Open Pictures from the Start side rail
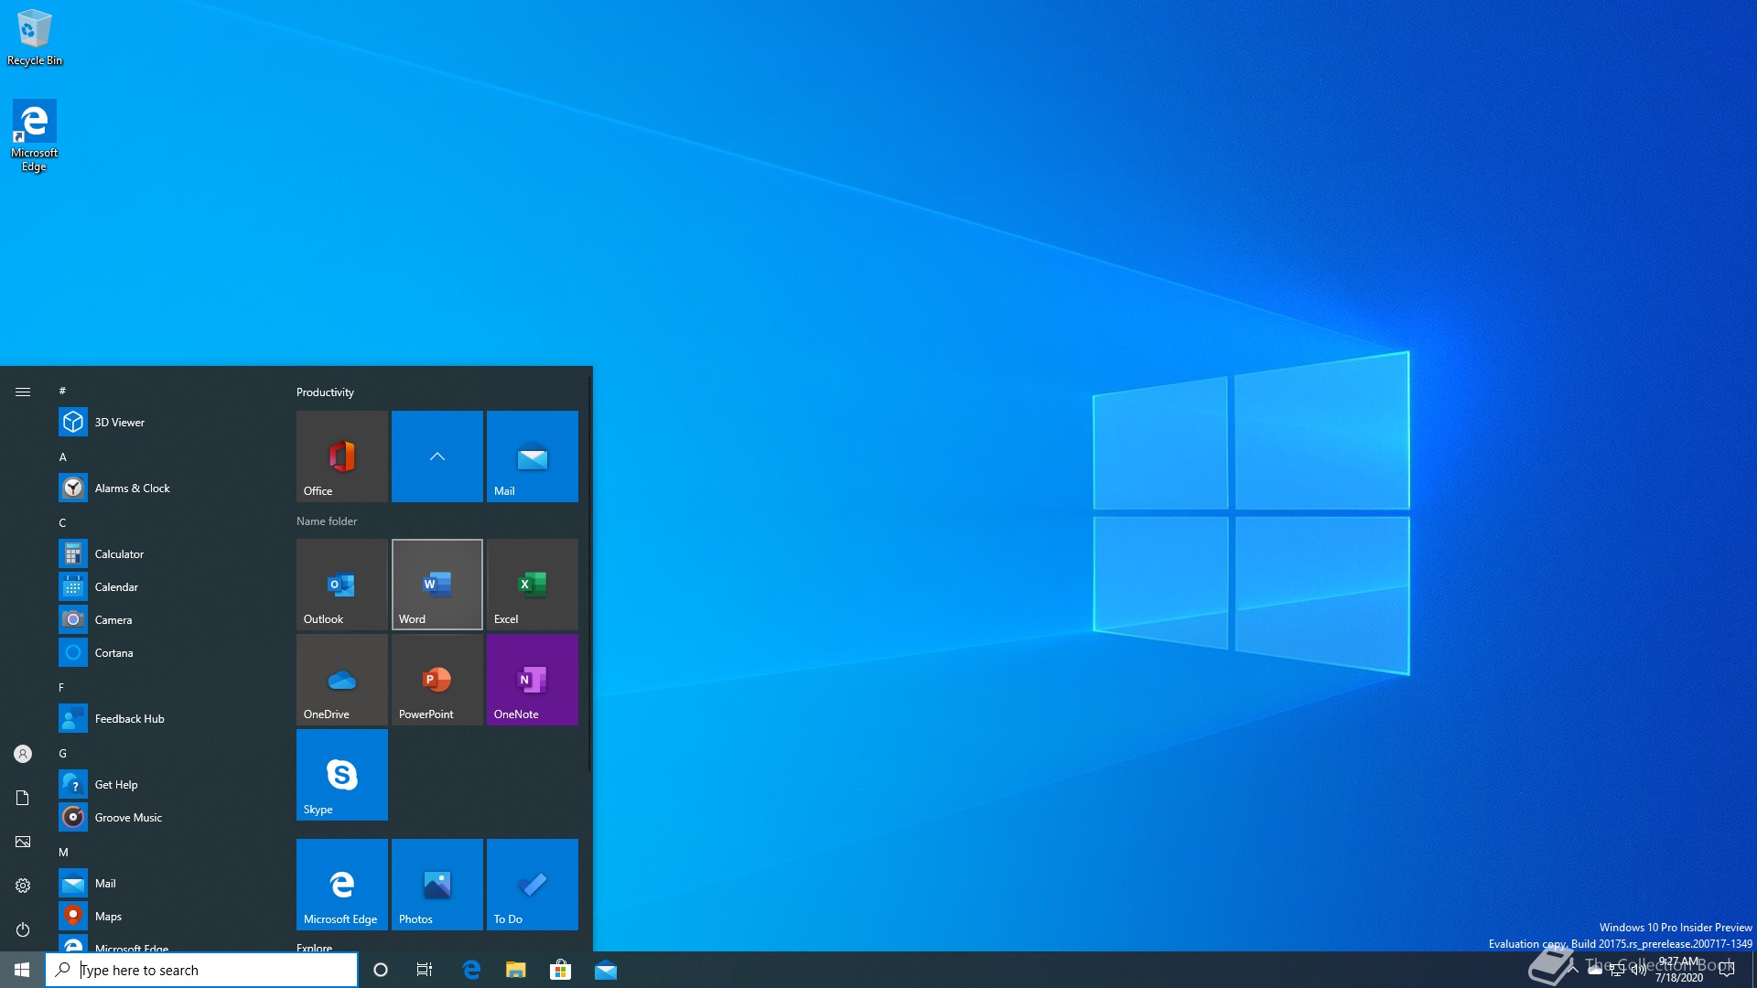This screenshot has height=988, width=1757. click(x=23, y=842)
